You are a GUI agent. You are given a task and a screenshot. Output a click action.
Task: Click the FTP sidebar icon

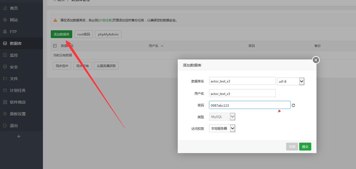tap(5, 32)
